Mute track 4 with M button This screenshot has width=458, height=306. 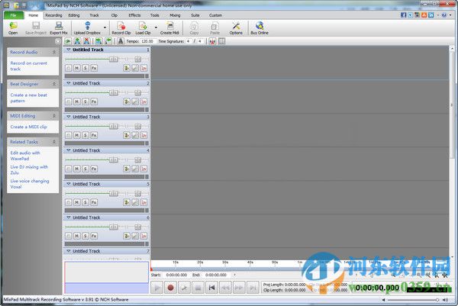[77, 169]
